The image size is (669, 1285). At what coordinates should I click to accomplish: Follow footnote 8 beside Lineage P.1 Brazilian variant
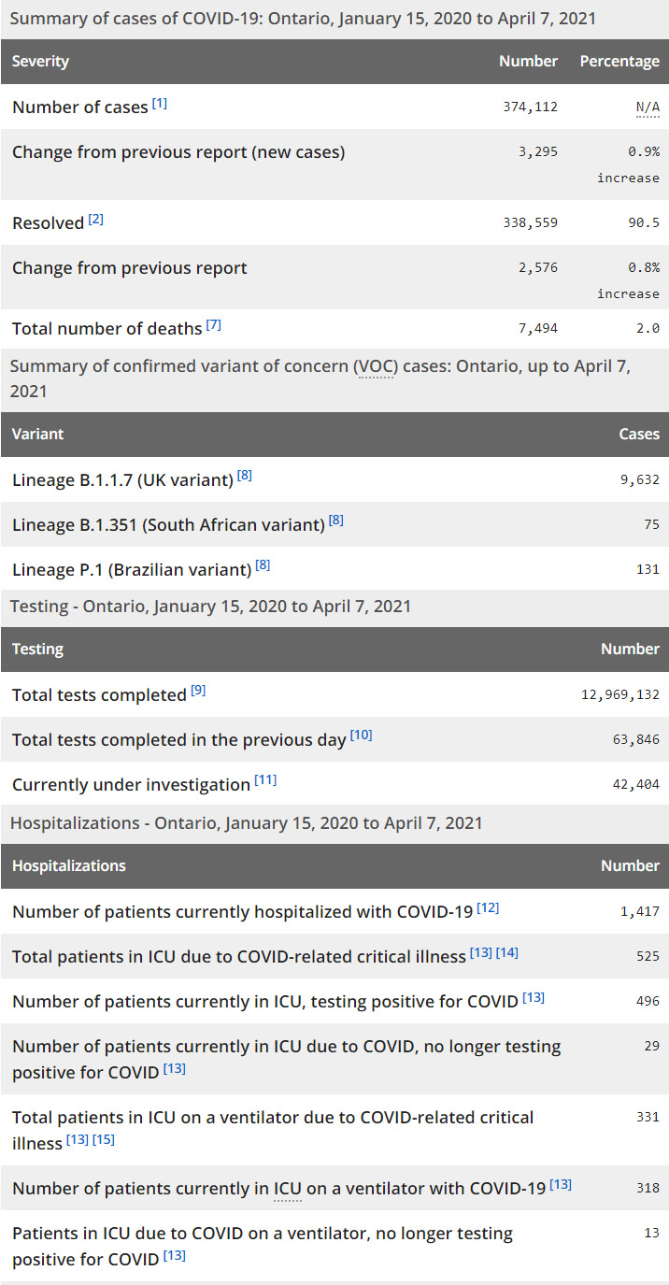tap(263, 565)
